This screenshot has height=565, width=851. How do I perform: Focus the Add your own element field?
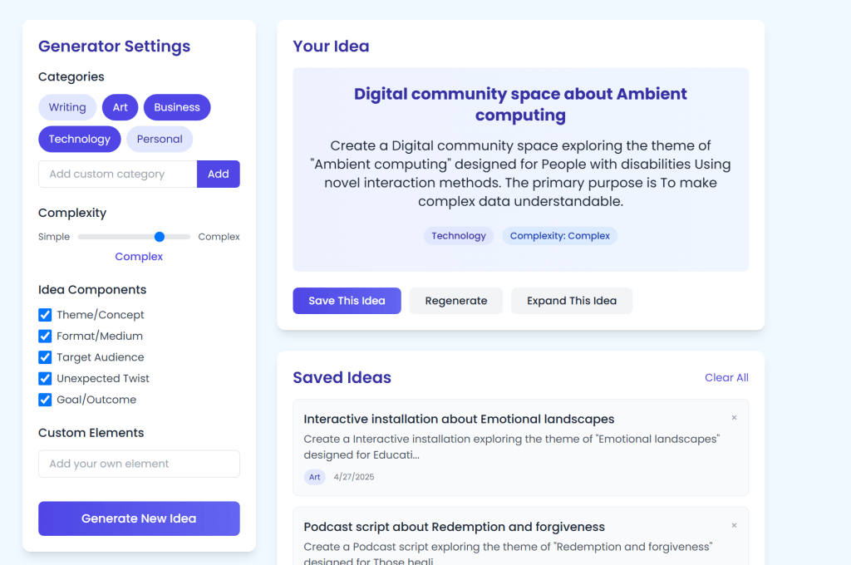[x=139, y=464]
